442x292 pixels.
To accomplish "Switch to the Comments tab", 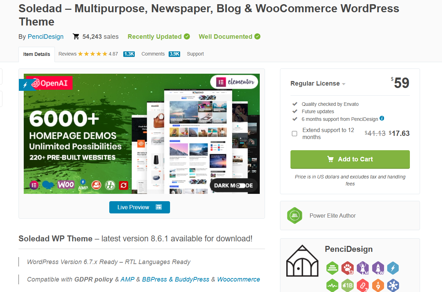I will pos(153,54).
